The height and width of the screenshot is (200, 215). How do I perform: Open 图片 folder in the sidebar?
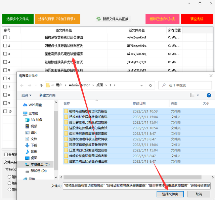(31, 132)
